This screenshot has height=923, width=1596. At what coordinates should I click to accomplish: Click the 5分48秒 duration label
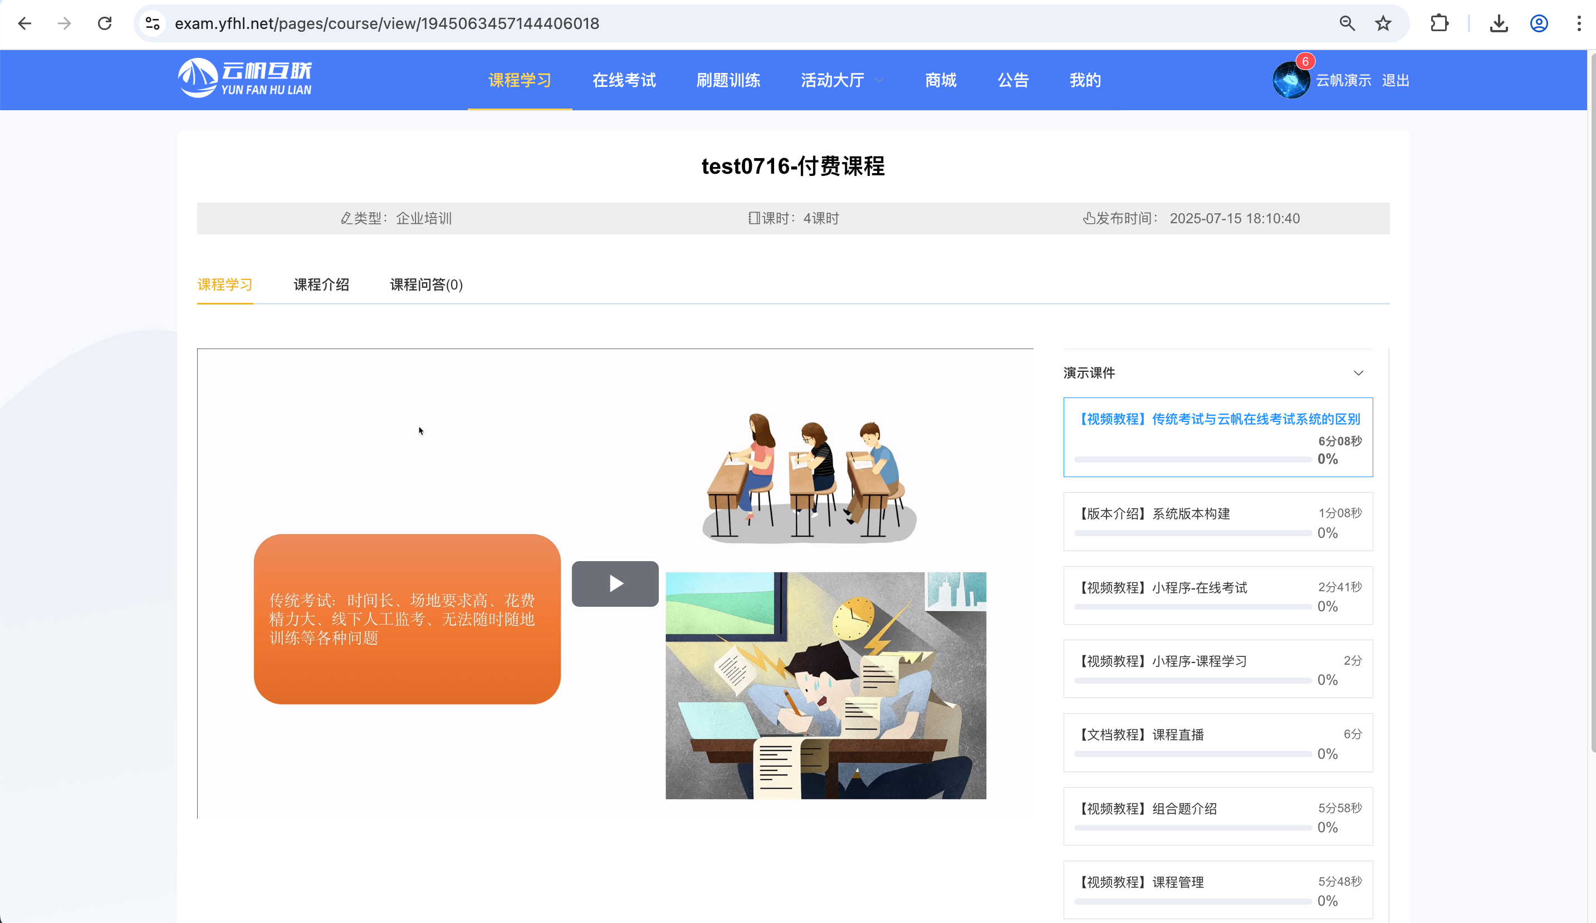tap(1339, 881)
